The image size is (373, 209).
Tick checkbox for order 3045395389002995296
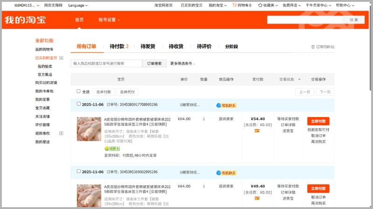point(78,171)
